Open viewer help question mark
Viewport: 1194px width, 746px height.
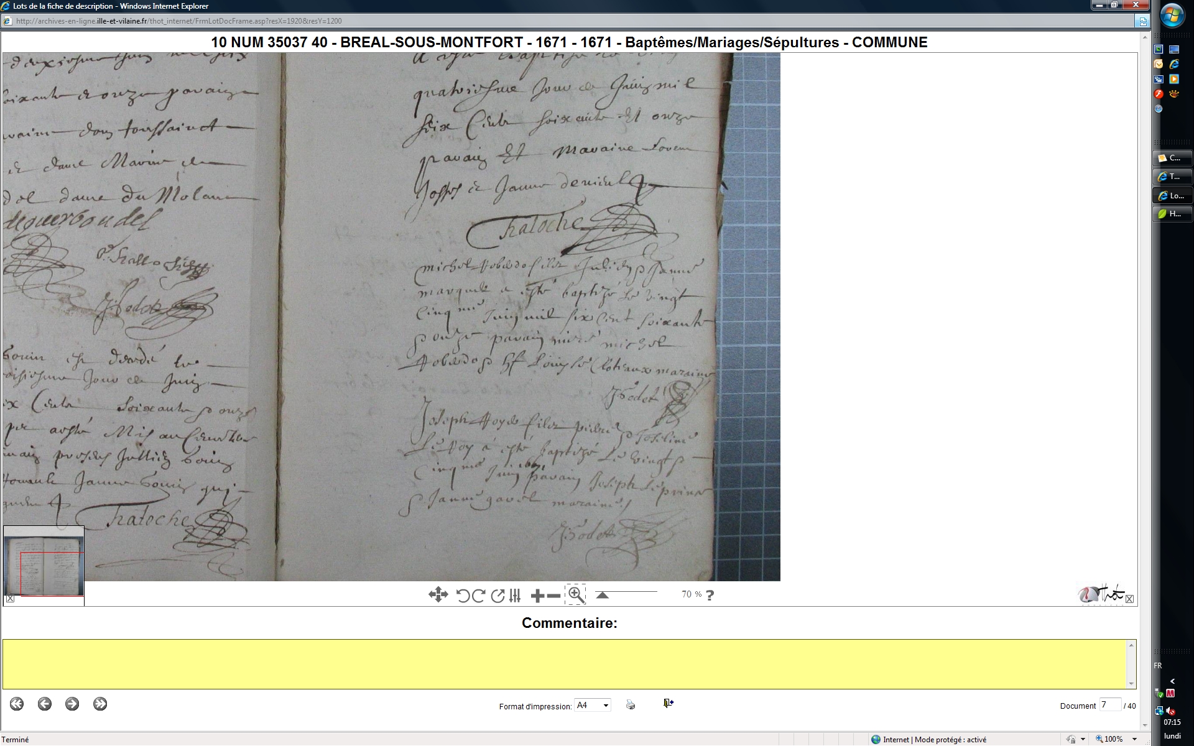[x=710, y=595]
